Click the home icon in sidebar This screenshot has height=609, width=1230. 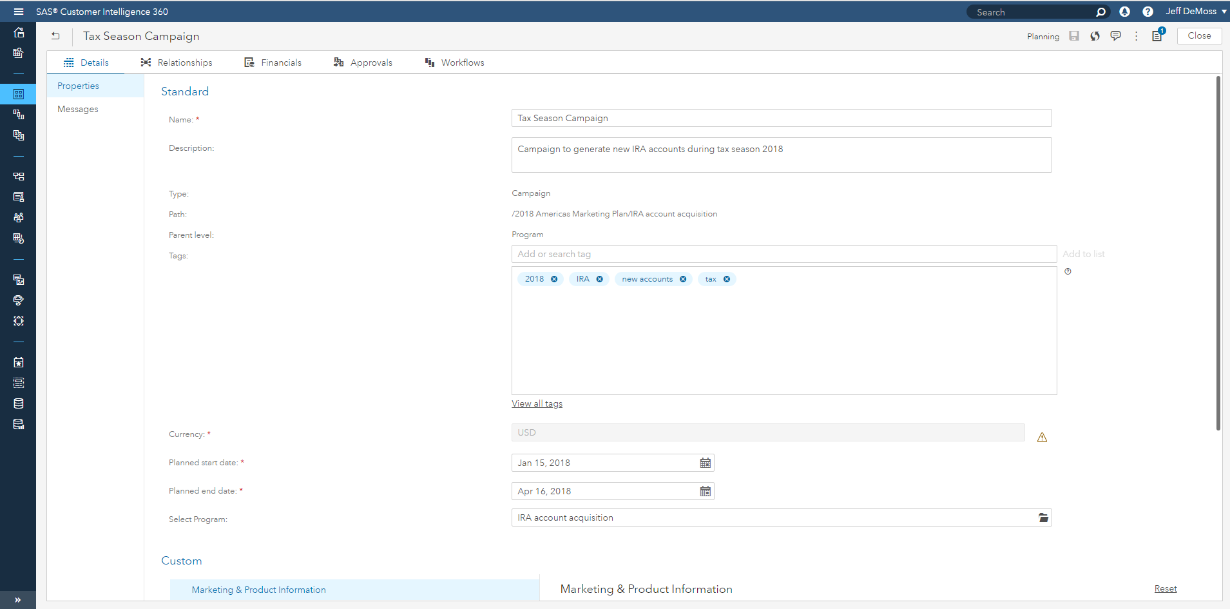19,32
